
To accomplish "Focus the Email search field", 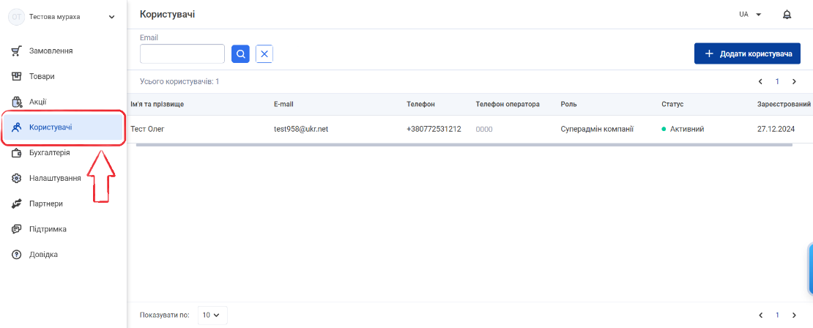I will click(x=182, y=54).
